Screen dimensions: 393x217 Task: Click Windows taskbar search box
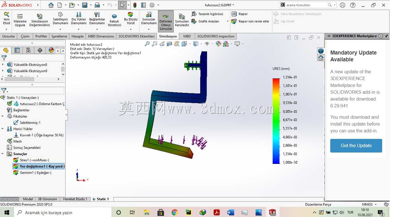tap(63, 212)
